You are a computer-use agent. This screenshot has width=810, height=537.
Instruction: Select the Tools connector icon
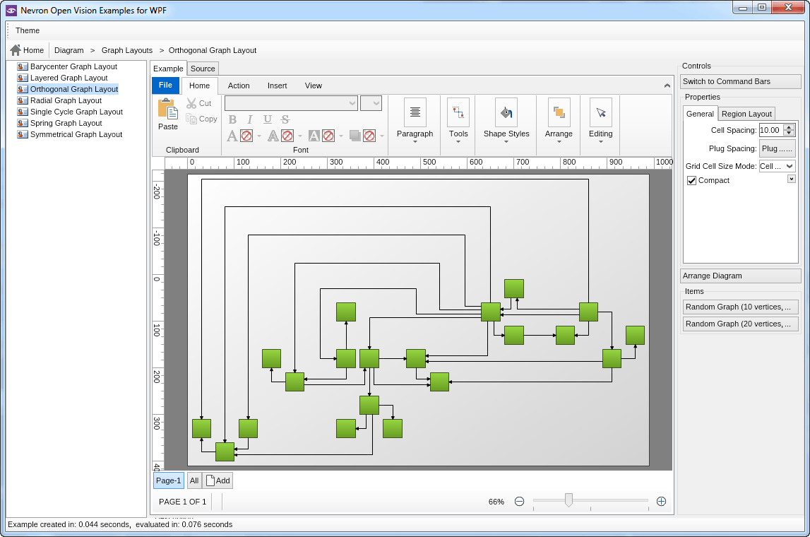(458, 112)
